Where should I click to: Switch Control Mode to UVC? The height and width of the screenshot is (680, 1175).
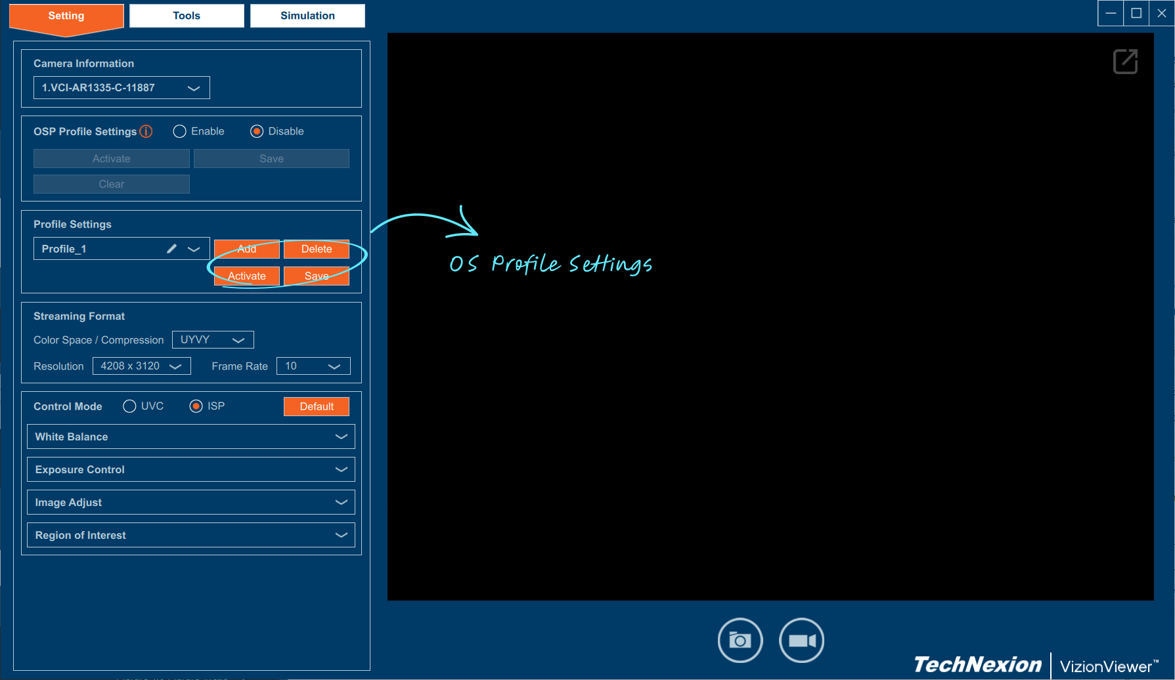(129, 406)
